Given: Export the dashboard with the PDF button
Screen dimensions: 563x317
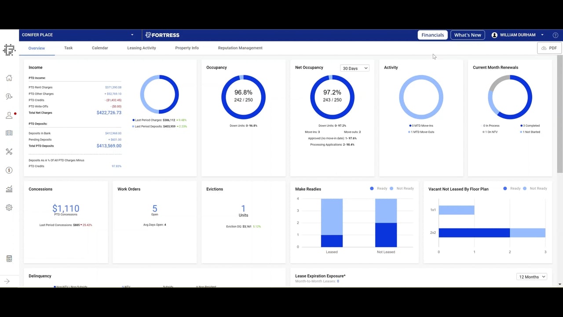Looking at the screenshot, I should pos(549,48).
